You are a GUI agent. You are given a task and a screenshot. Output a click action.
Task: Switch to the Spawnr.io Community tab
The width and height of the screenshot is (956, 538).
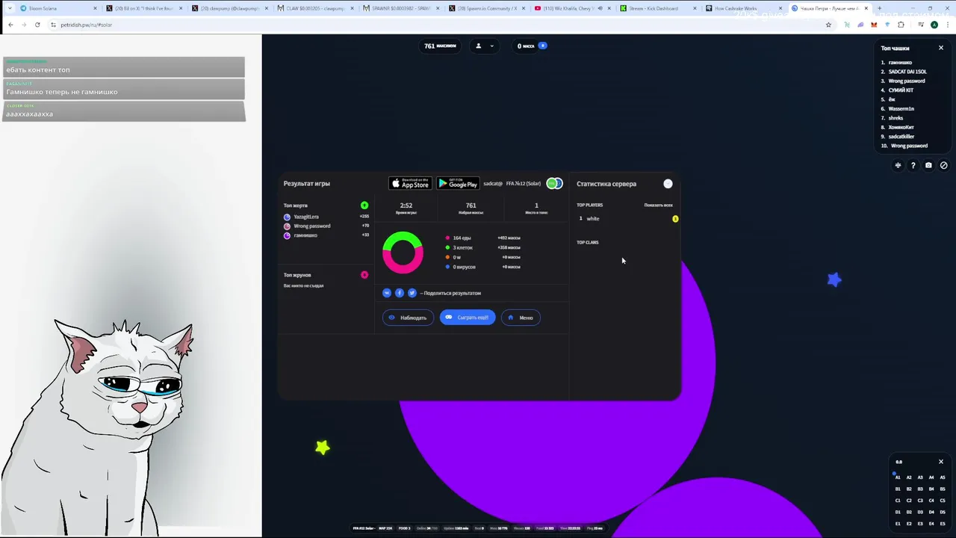tap(488, 8)
